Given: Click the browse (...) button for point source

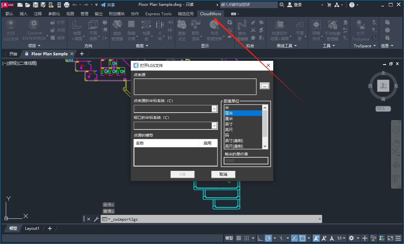Looking at the screenshot, I should pos(264,86).
